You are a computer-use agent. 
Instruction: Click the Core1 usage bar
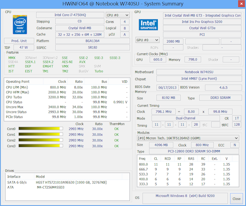[41, 135]
